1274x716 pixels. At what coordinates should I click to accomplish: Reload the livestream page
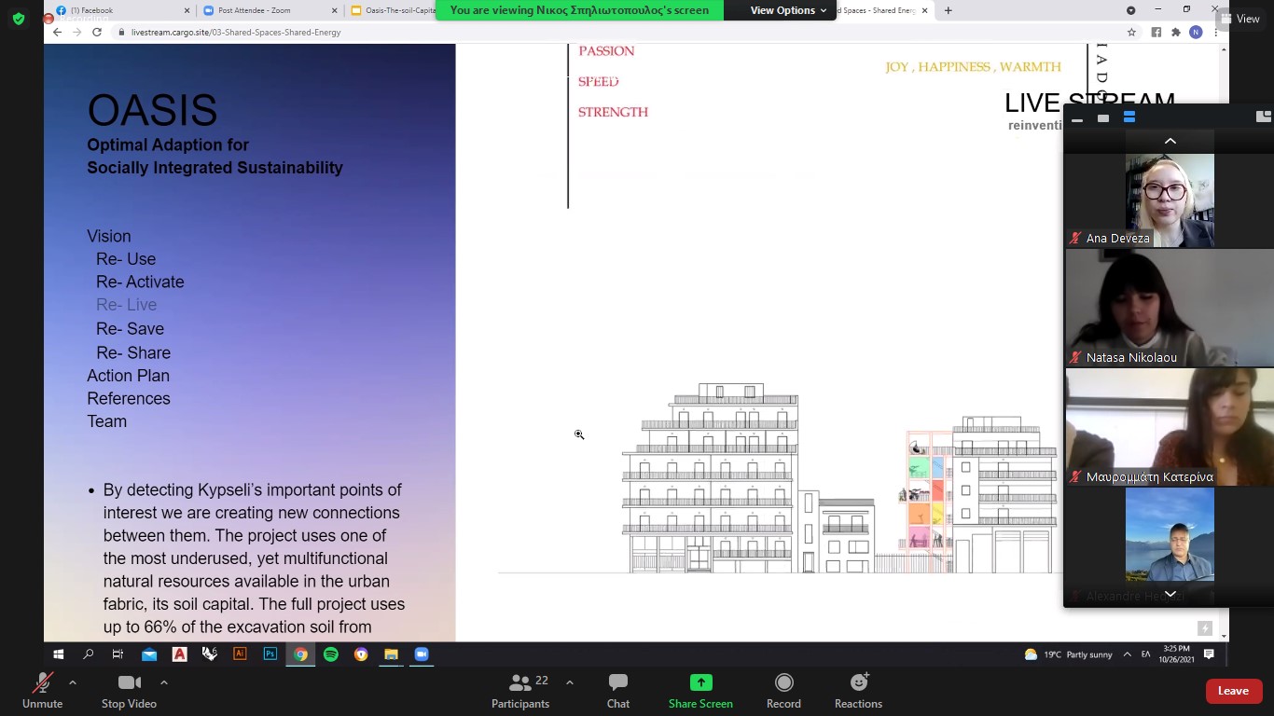96,32
